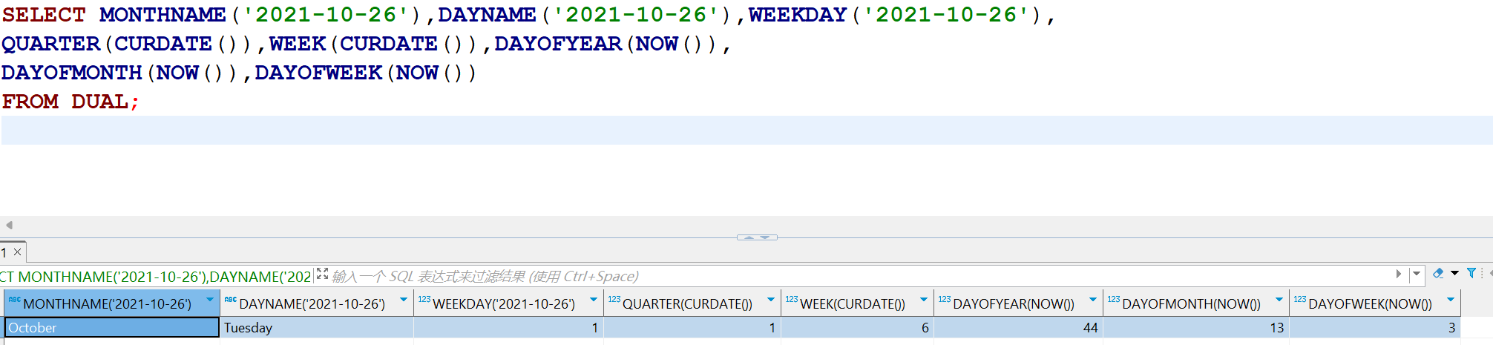Open DAYNAME column sort/filter dropdown
Viewport: 1493px width, 345px height.
click(404, 300)
